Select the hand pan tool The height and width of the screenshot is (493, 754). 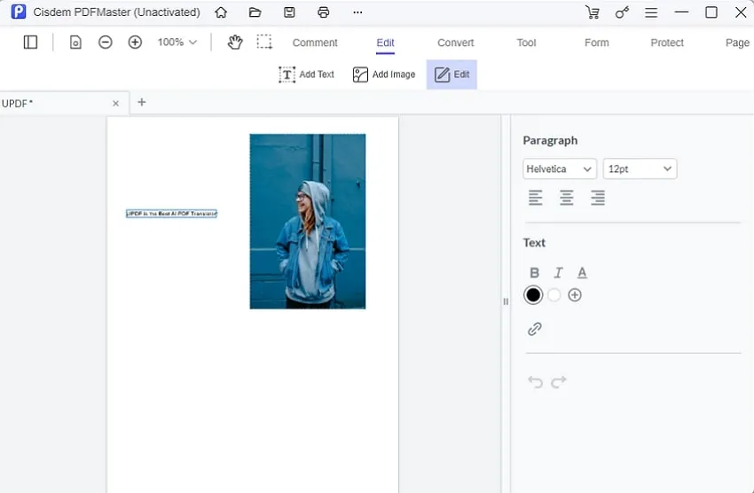tap(234, 43)
